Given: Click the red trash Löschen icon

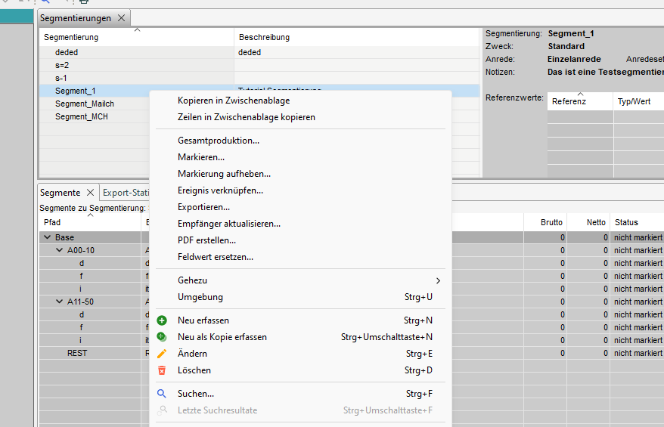Looking at the screenshot, I should pyautogui.click(x=161, y=370).
